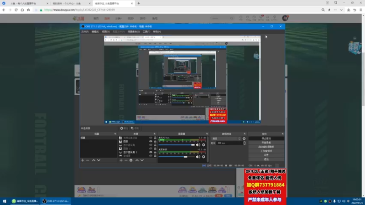Image resolution: width=365 pixels, height=205 pixels.
Task: Open scene transition type dropdown
Action: pyautogui.click(x=226, y=138)
